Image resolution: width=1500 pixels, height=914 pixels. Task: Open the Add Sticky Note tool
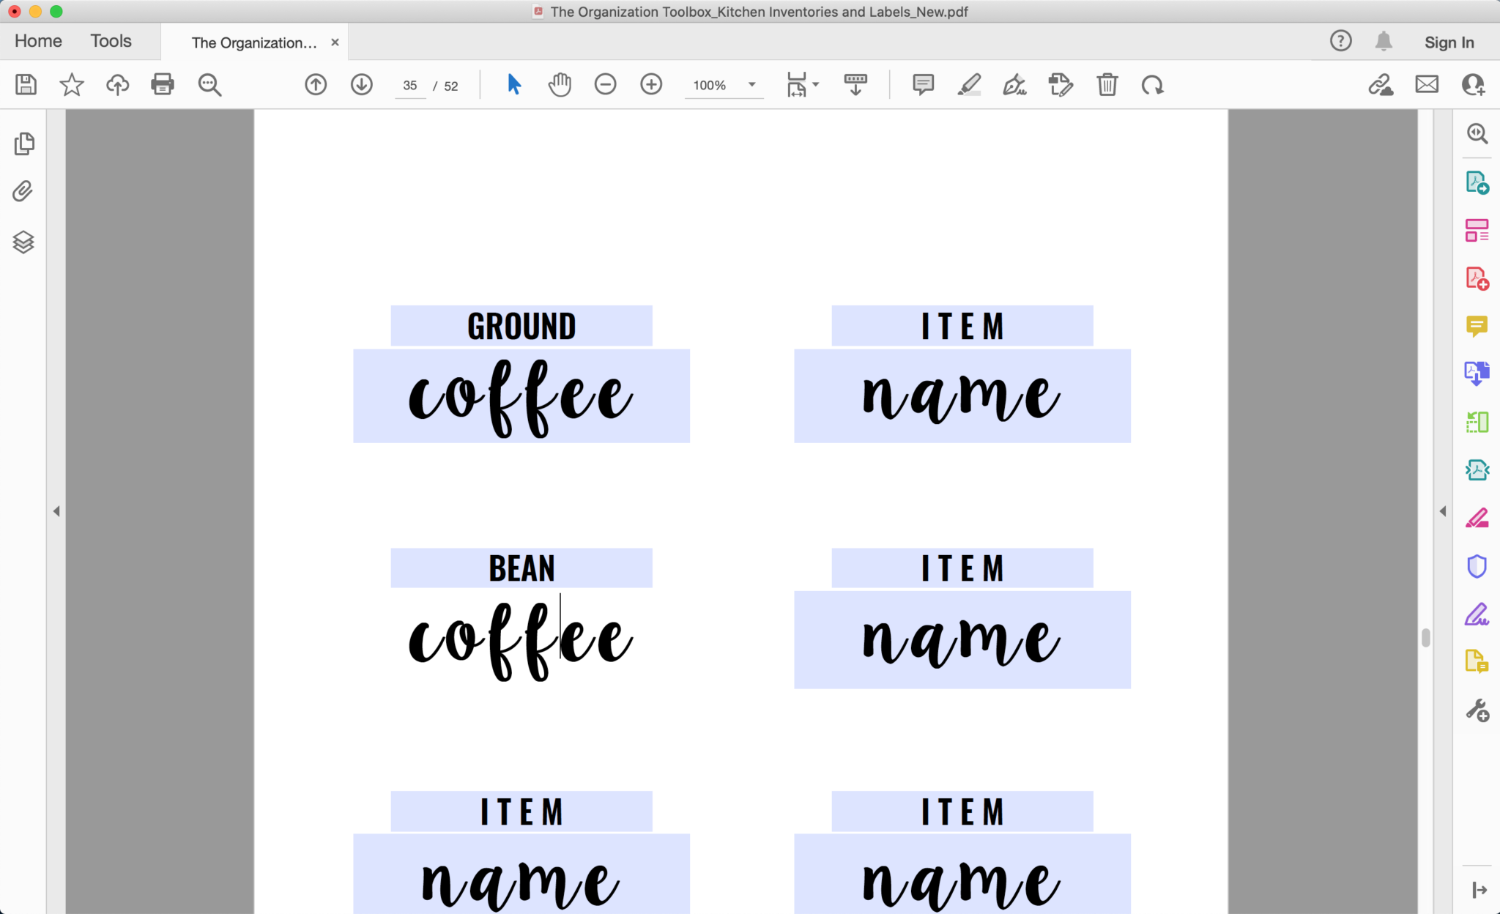point(921,85)
